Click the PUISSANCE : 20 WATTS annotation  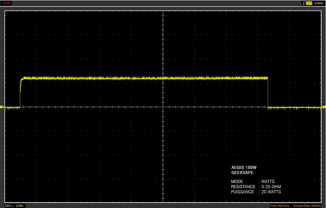click(256, 192)
